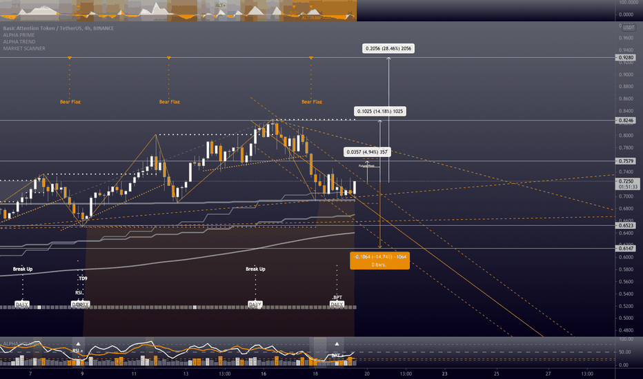This screenshot has height=379, width=643.
Task: Click the Basic Attention Token / TetherUS chart title
Action: pos(59,28)
